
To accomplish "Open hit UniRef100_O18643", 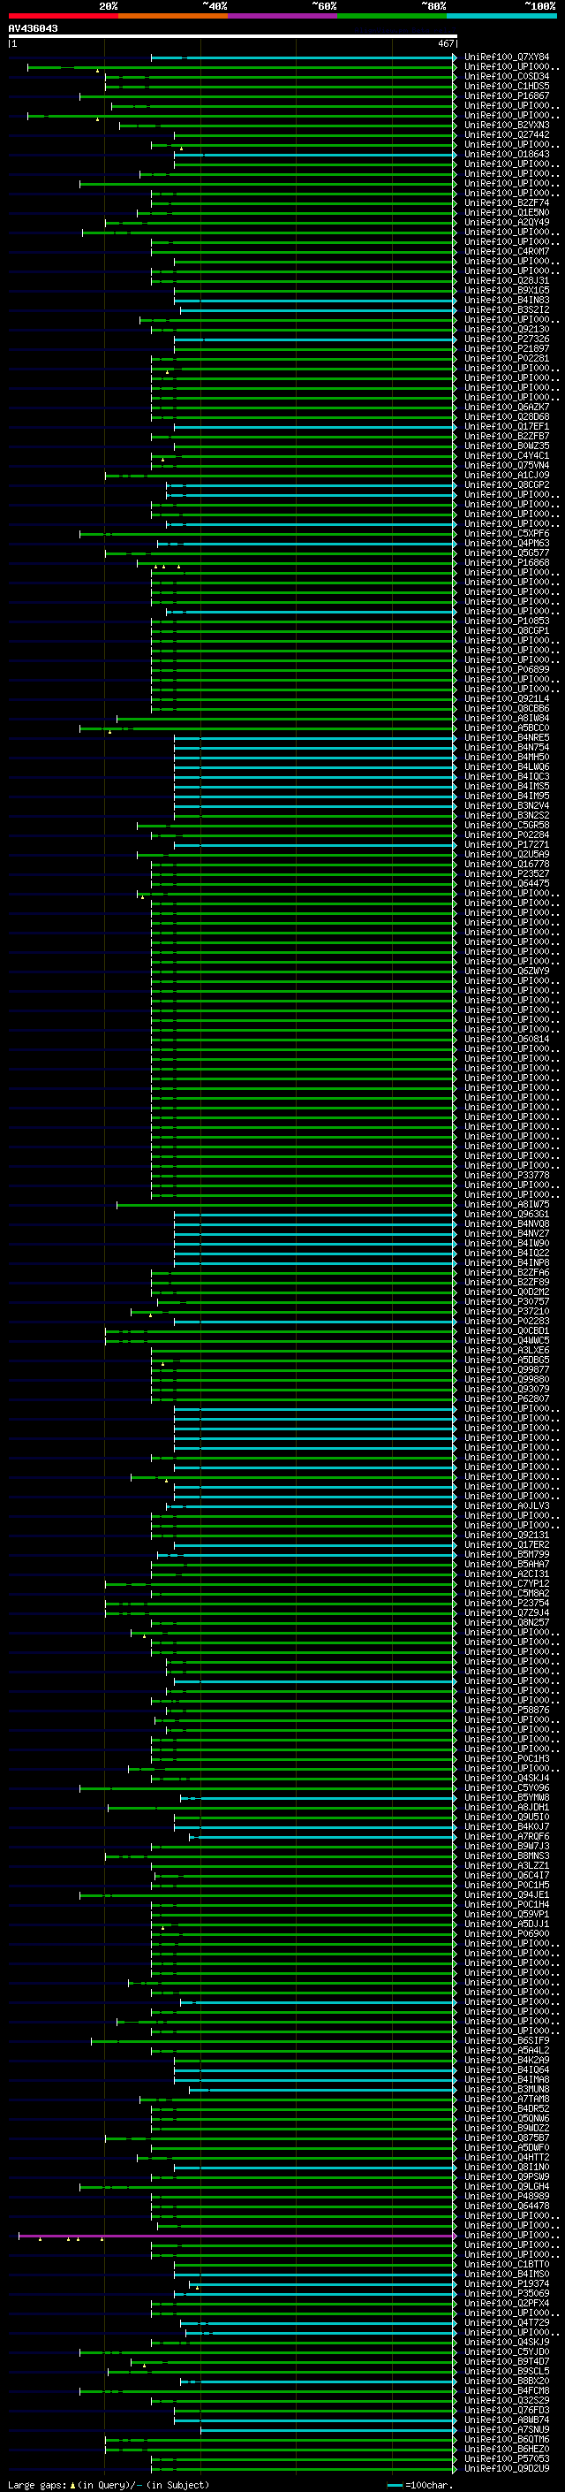I will (x=506, y=155).
